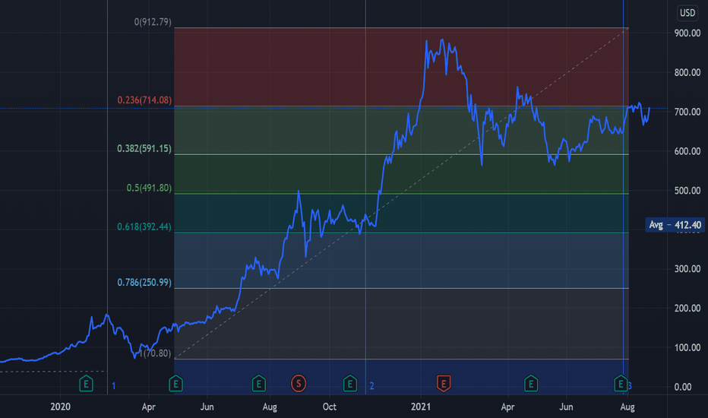Click the Jun label after Apr 2021
708x418 pixels.
[x=566, y=407]
